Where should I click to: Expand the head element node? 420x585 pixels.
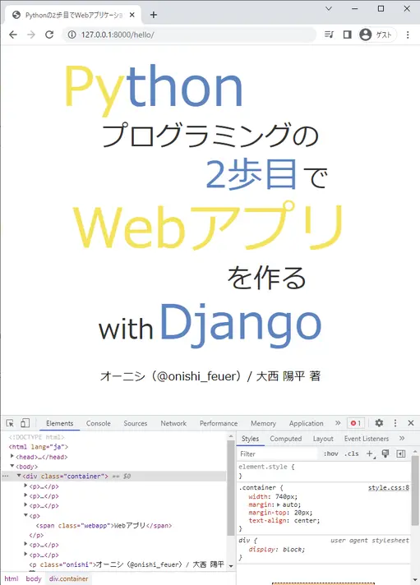point(12,456)
